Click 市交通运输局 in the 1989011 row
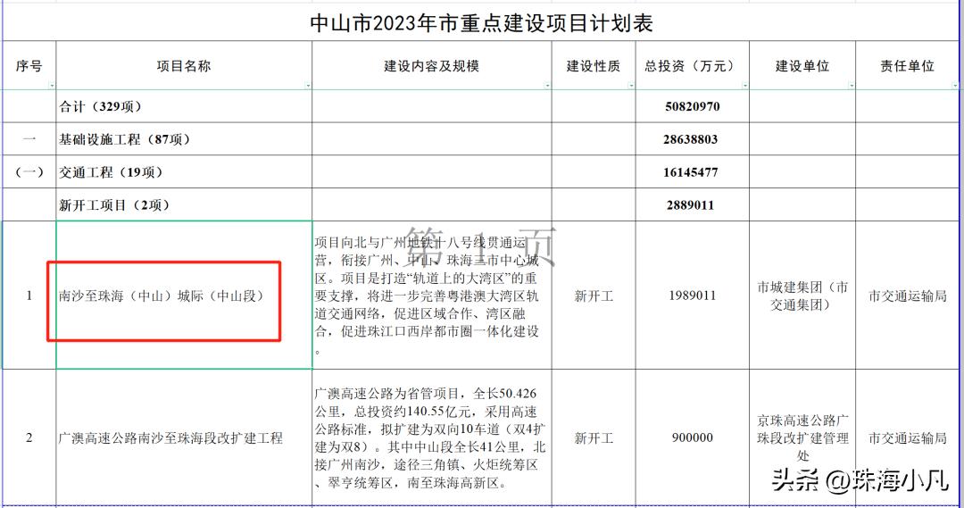Screen dimensions: 964x508 [908, 296]
